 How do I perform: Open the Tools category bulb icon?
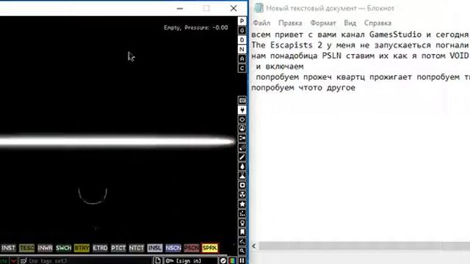click(x=242, y=223)
